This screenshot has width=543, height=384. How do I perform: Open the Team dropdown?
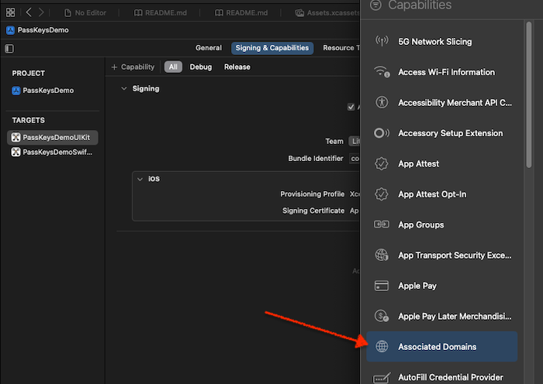pyautogui.click(x=355, y=142)
